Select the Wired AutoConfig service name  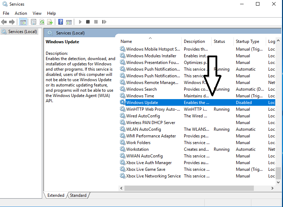tap(143, 116)
